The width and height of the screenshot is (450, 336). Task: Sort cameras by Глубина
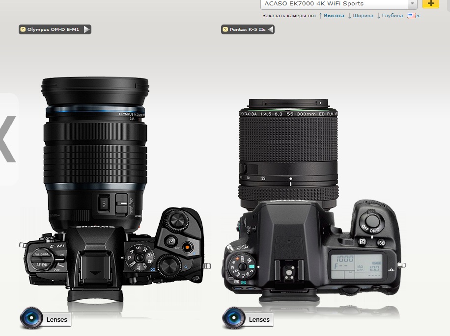[x=393, y=16]
